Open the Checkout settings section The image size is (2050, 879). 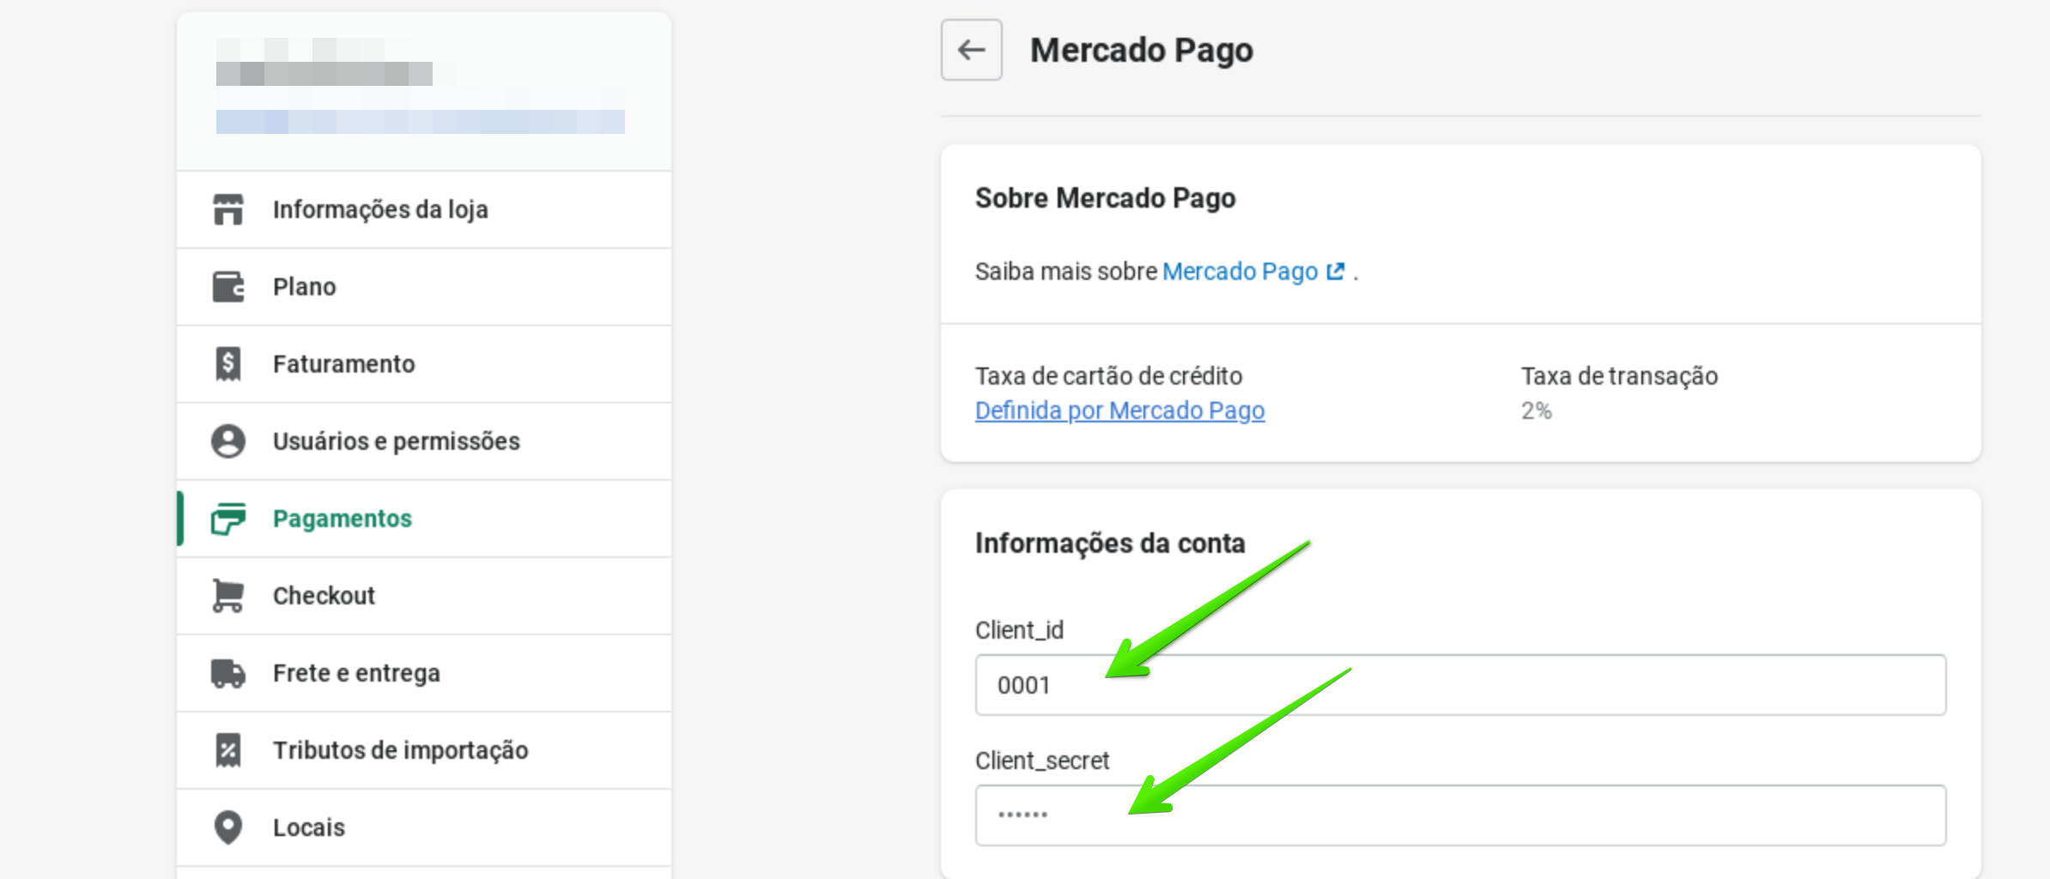click(x=424, y=596)
